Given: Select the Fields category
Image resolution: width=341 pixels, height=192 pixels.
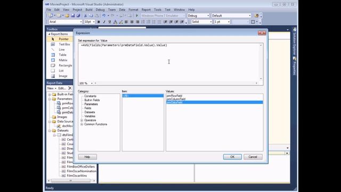Looking at the screenshot, I should click(87, 108).
